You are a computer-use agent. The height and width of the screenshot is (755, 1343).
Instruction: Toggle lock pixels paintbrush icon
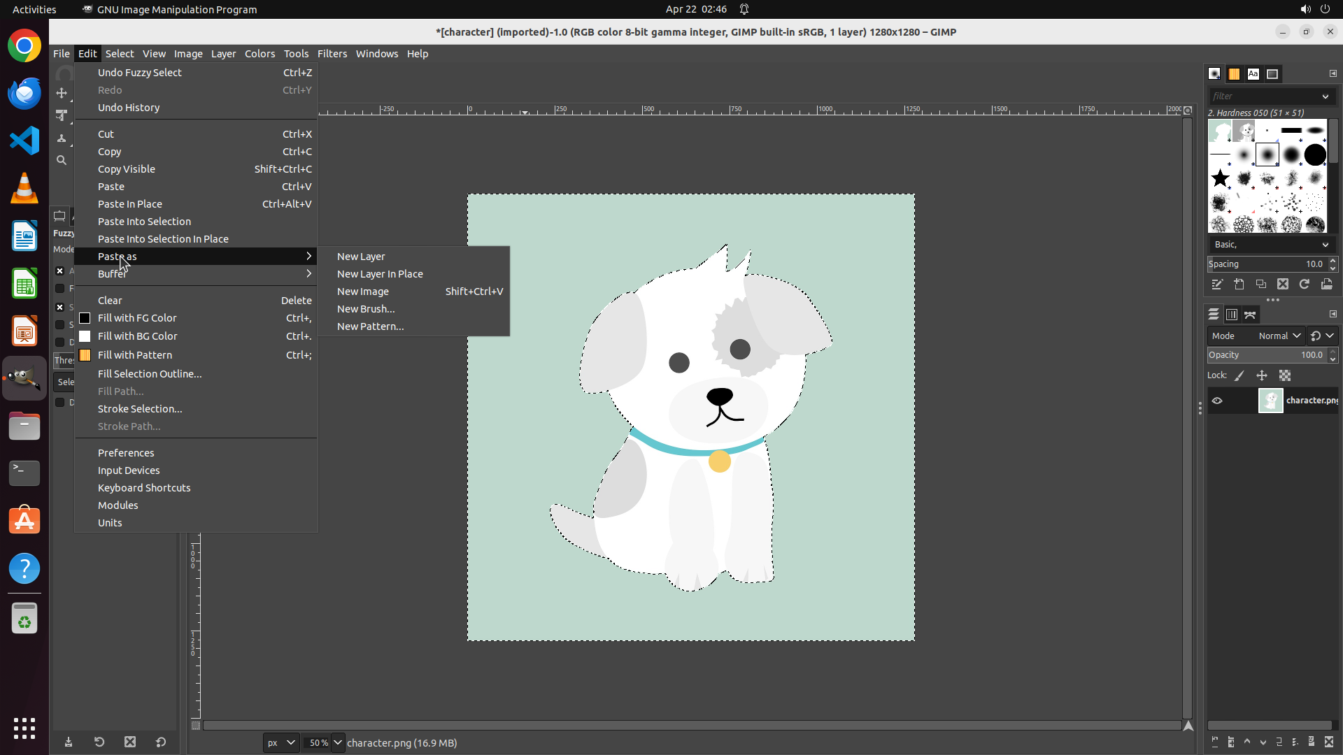click(x=1239, y=375)
